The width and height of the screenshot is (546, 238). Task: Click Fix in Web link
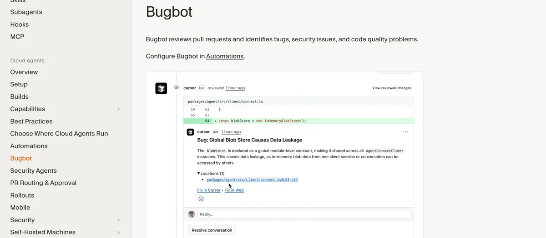click(234, 190)
